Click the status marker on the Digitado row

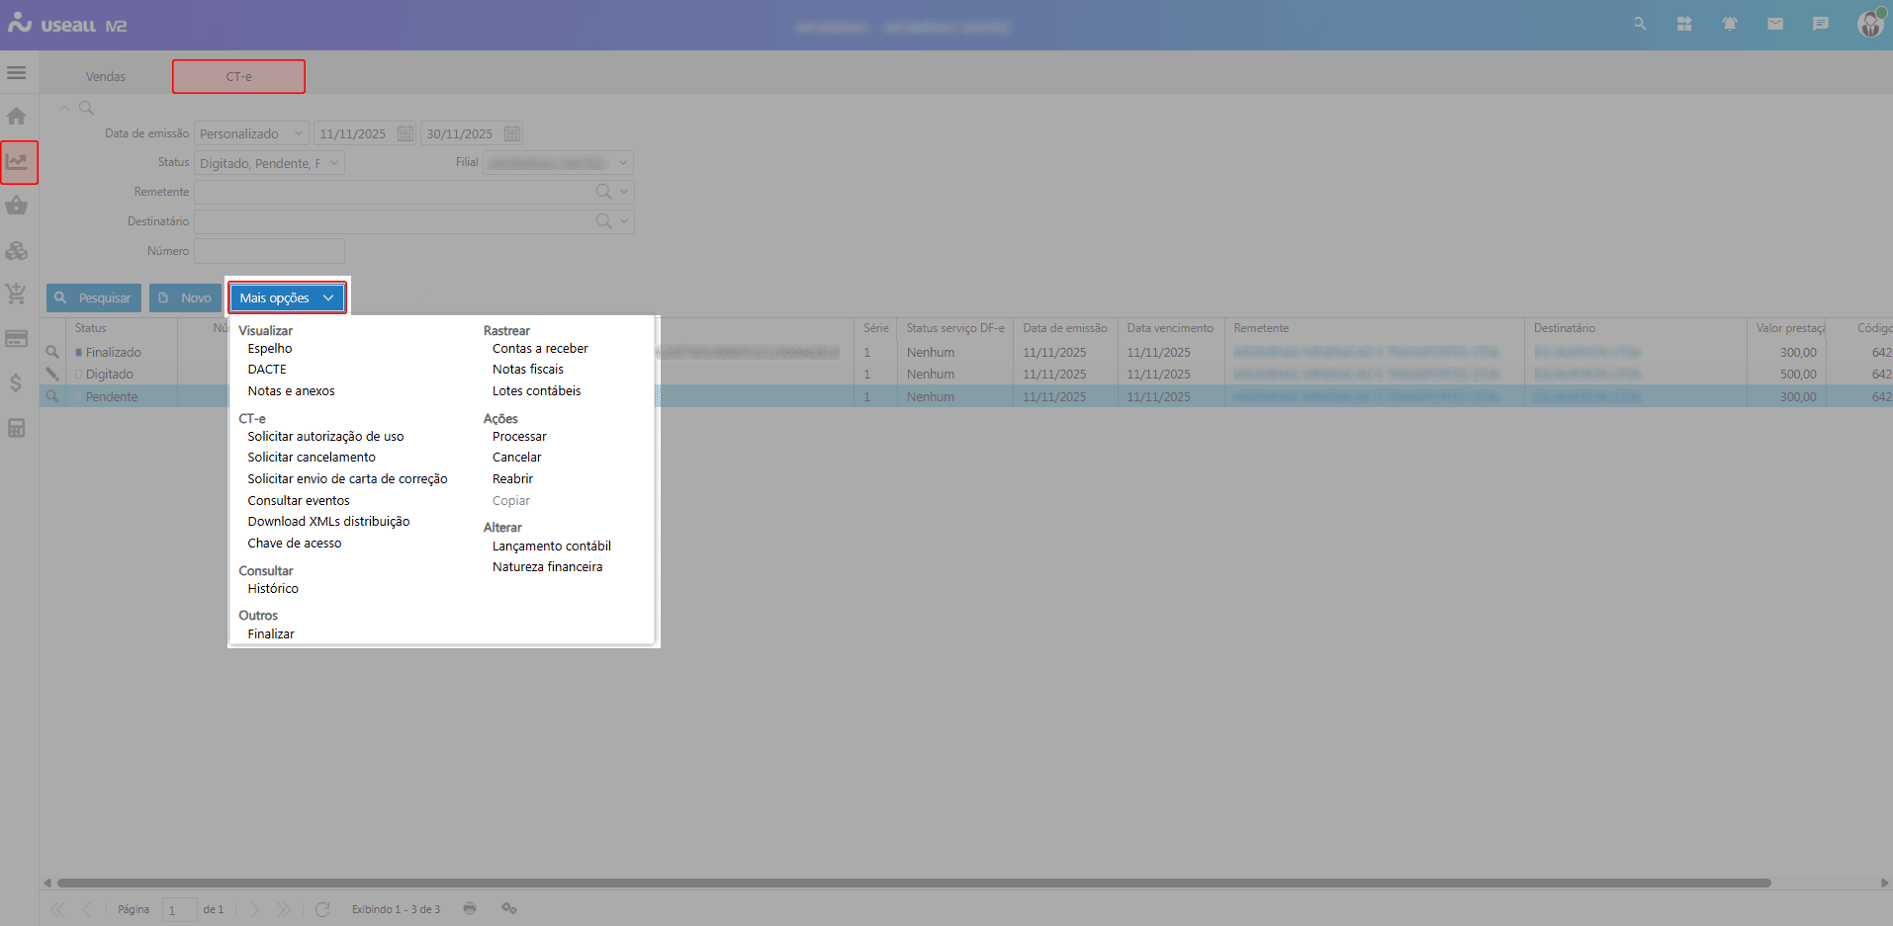(79, 375)
